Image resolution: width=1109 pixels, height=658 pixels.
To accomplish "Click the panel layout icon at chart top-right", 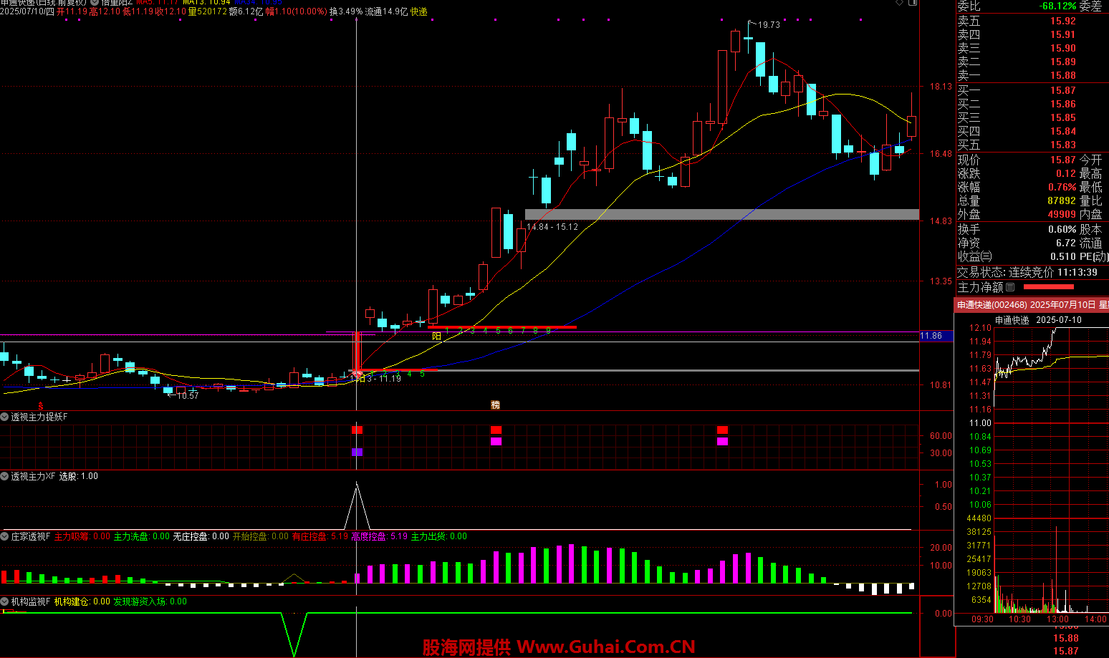I will tap(913, 3).
